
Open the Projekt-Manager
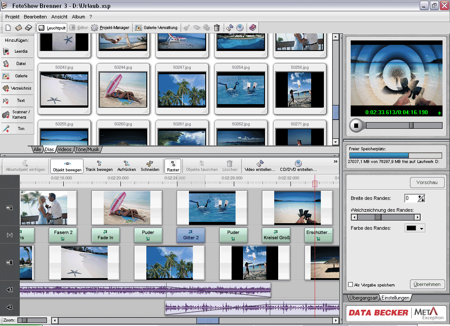110,28
